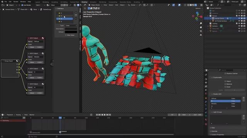This screenshot has height=138, width=247.
Task: Toggle visibility eye of Human Demo object
Action: [239, 18]
